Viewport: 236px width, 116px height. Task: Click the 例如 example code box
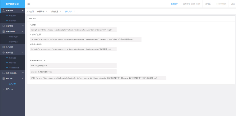[98, 78]
